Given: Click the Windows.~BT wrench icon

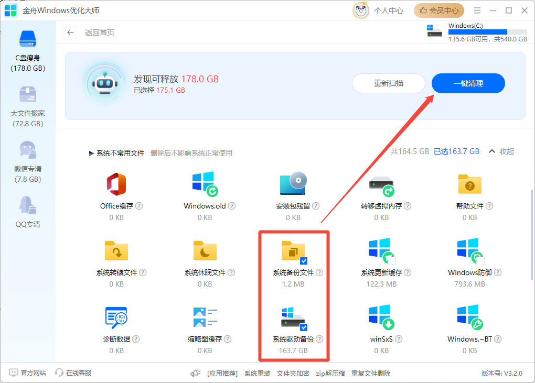Looking at the screenshot, I should click(470, 317).
